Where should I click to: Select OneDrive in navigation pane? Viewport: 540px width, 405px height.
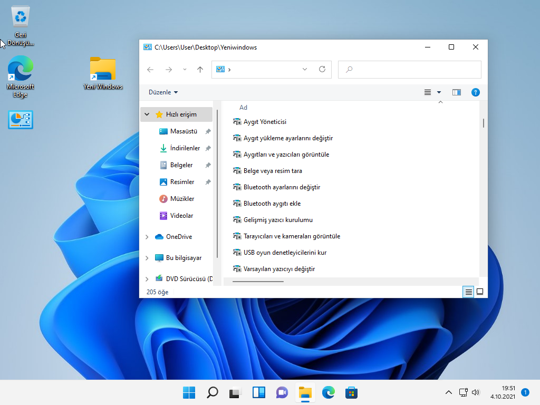click(179, 237)
